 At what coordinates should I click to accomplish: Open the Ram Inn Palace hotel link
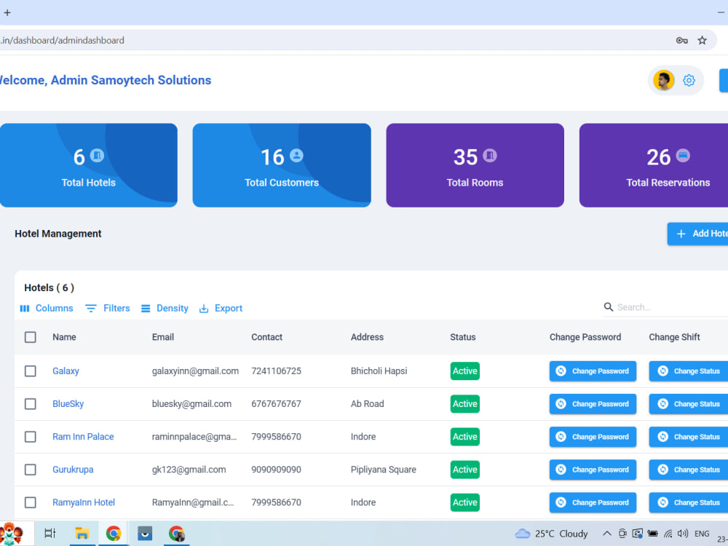[x=83, y=437]
